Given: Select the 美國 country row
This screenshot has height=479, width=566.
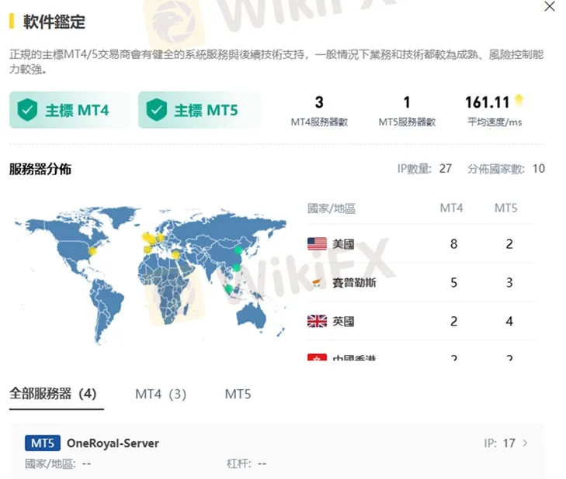Looking at the screenshot, I should point(422,244).
